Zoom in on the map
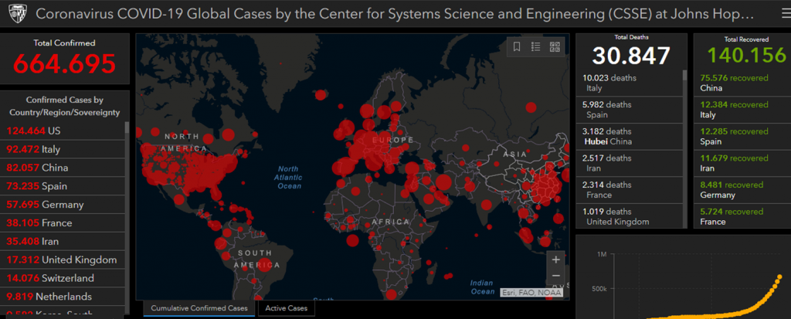The height and width of the screenshot is (319, 791). click(555, 260)
